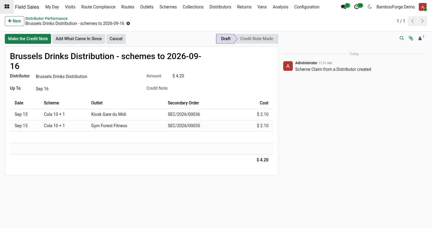Go back to Distributor Performance breadcrumb
432x228 pixels.
(46, 18)
